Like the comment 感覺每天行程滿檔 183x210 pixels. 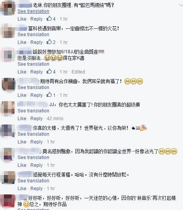(x=22, y=189)
